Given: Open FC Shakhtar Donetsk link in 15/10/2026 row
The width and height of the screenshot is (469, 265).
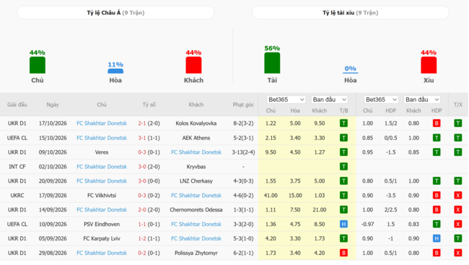Looking at the screenshot, I should tap(102, 138).
